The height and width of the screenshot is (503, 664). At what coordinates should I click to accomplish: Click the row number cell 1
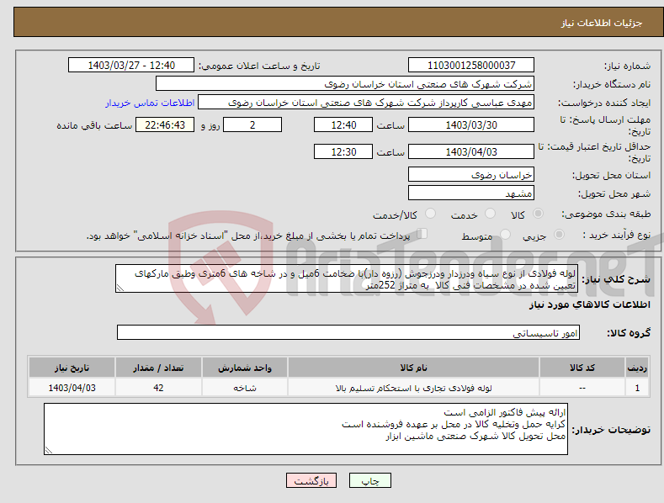tap(637, 388)
